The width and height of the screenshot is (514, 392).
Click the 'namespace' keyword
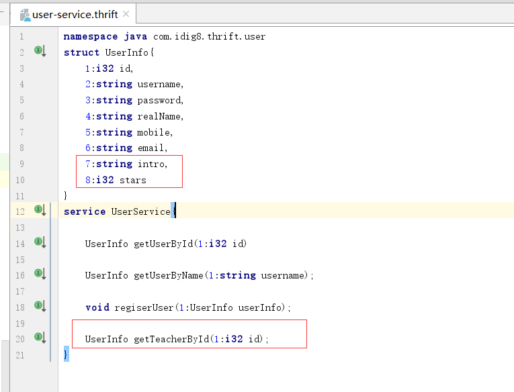click(91, 36)
